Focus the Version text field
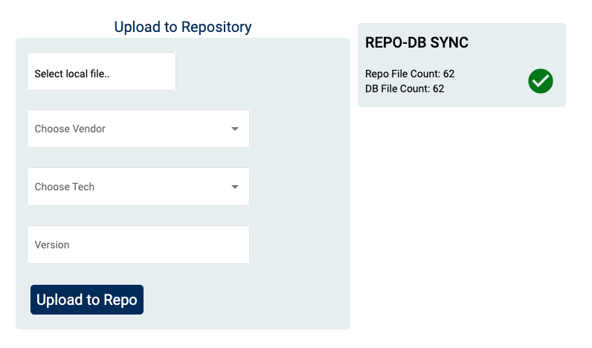The image size is (592, 348). click(138, 245)
